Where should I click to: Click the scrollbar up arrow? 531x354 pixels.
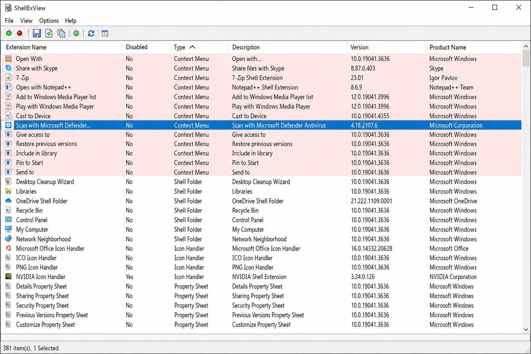[x=526, y=46]
